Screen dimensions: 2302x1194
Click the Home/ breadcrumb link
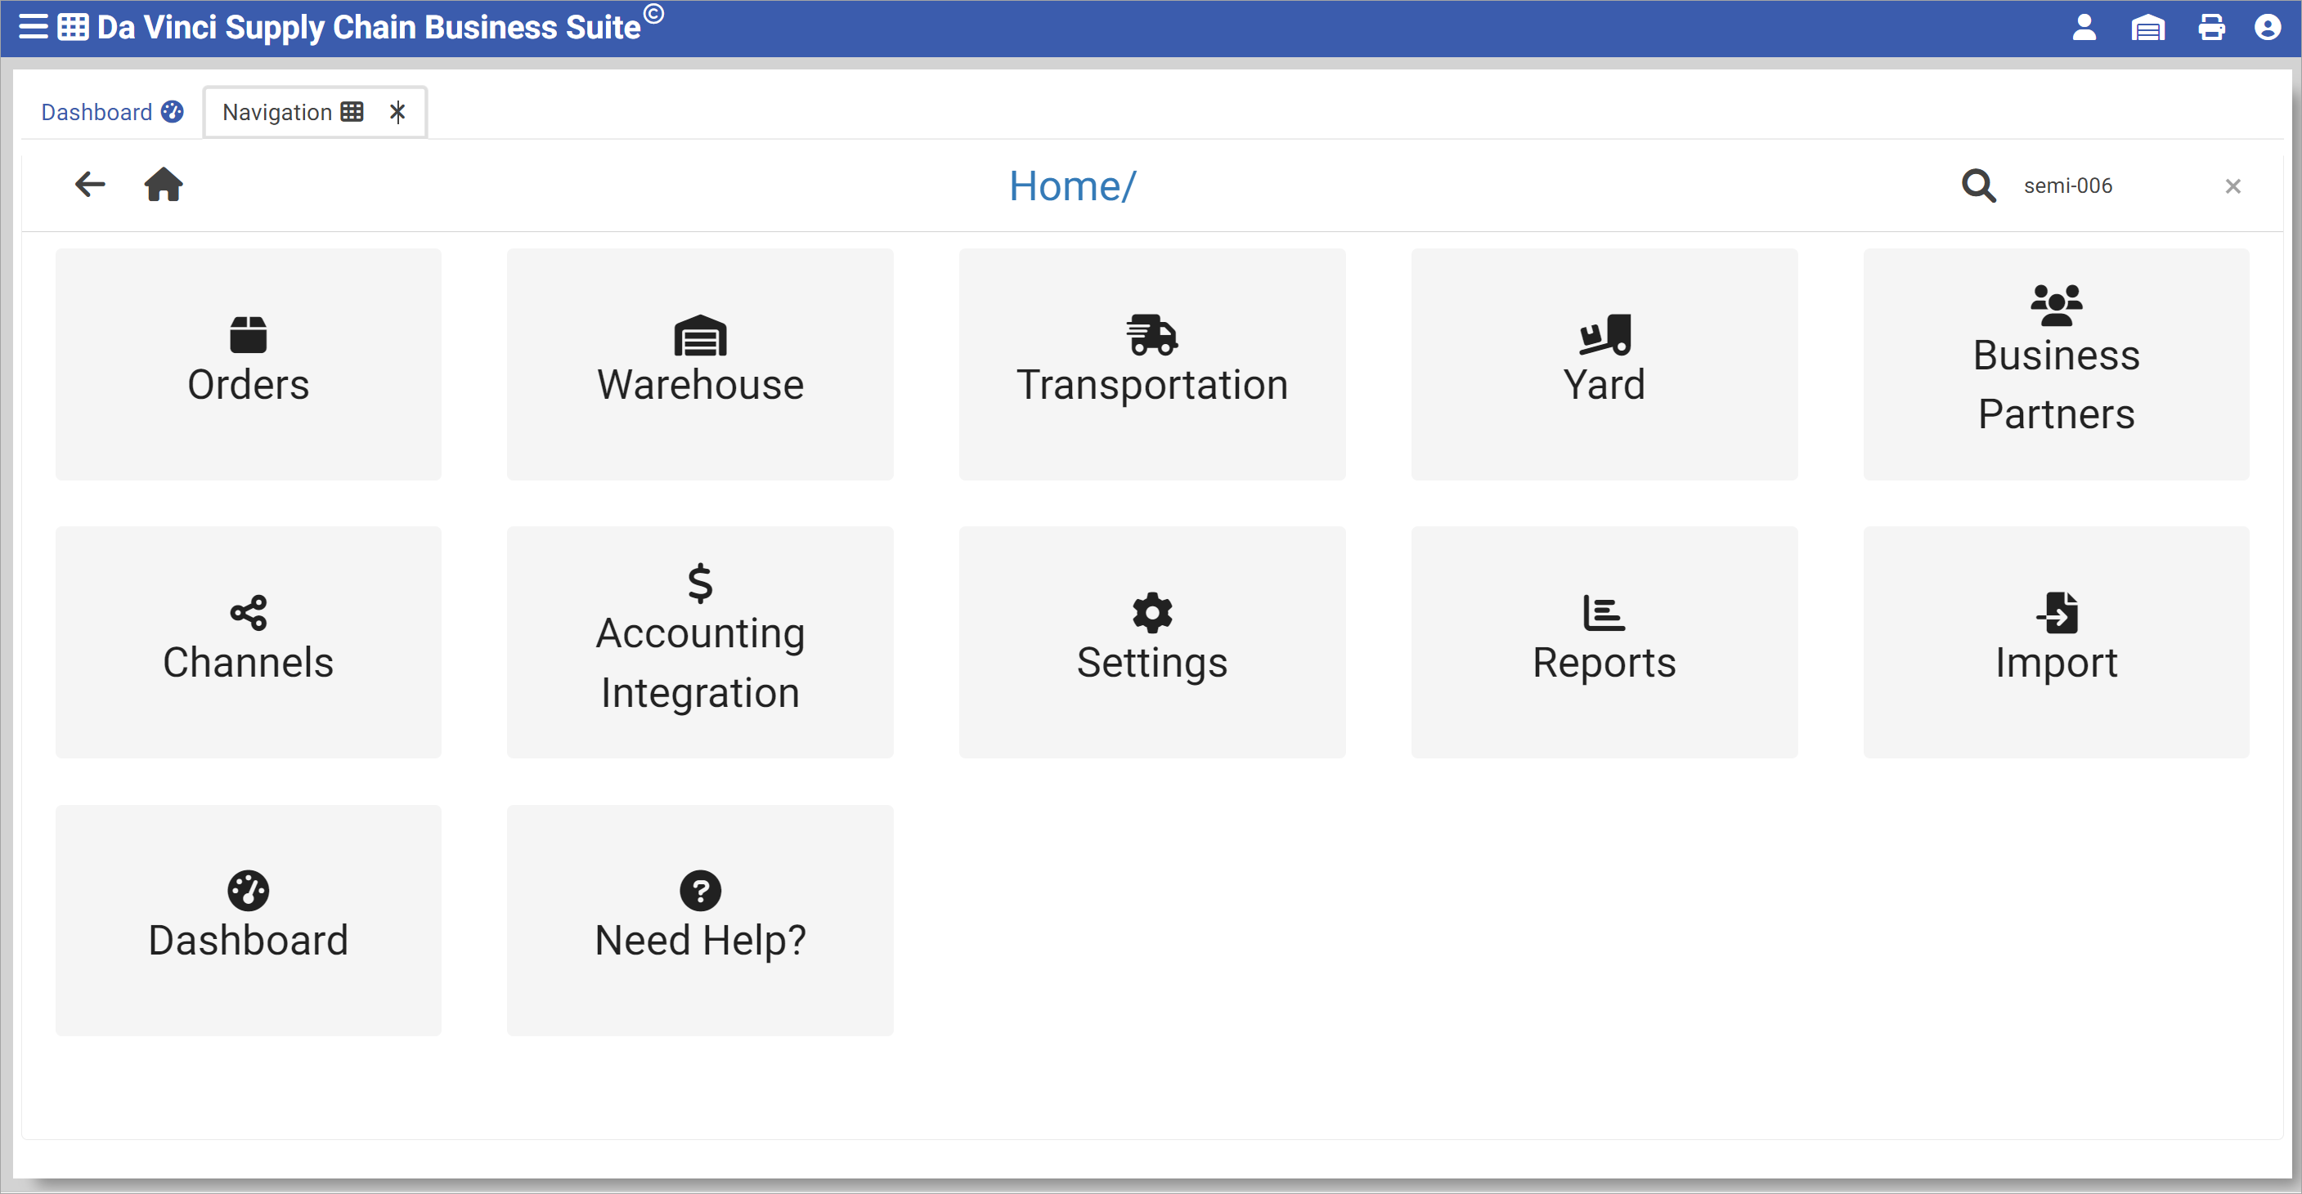[x=1072, y=186]
